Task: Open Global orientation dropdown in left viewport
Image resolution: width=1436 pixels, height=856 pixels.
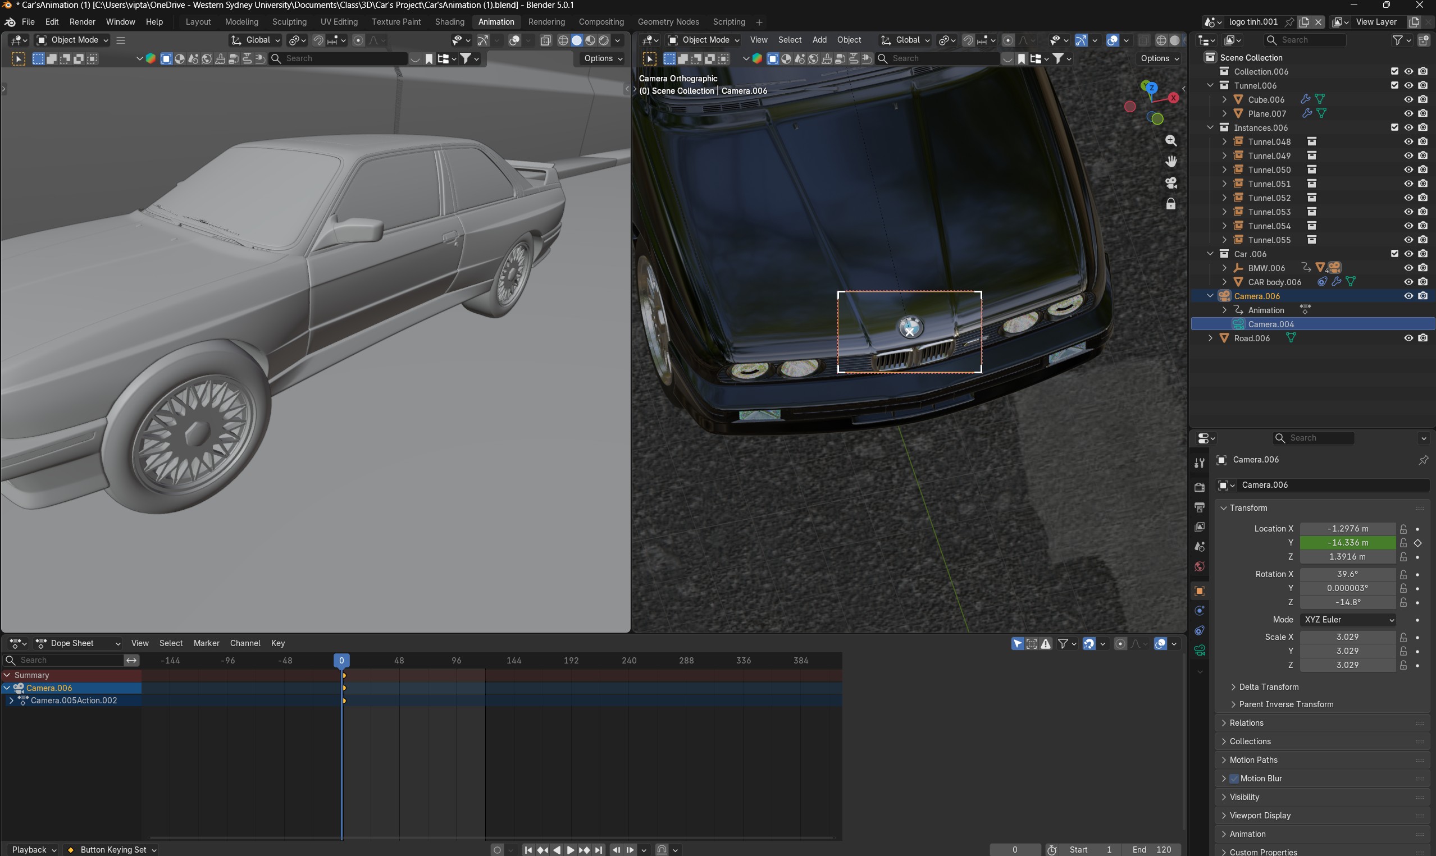Action: pos(256,40)
